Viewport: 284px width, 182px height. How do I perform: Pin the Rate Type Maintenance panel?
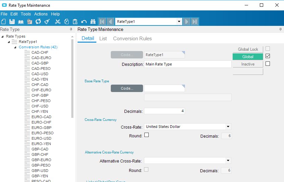(x=280, y=29)
